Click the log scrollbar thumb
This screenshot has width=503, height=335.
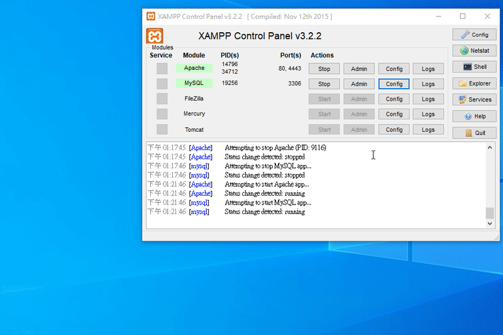tap(490, 213)
